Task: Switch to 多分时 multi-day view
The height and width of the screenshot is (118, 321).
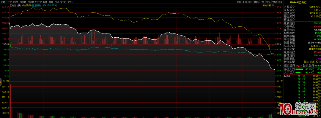Action: click(x=63, y=2)
